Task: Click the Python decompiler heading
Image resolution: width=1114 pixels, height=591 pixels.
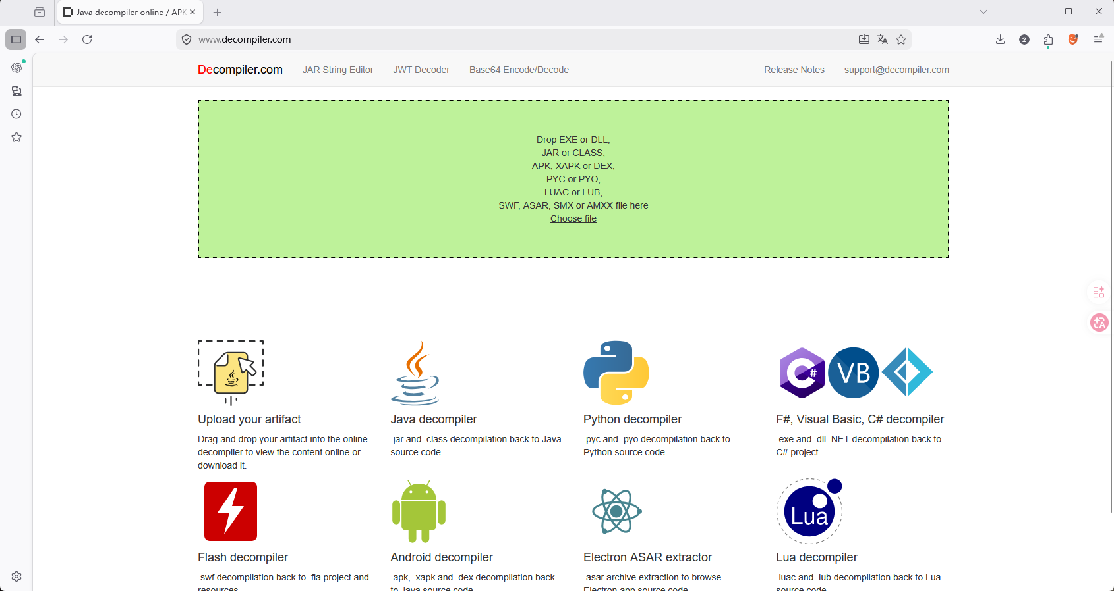Action: (x=633, y=419)
